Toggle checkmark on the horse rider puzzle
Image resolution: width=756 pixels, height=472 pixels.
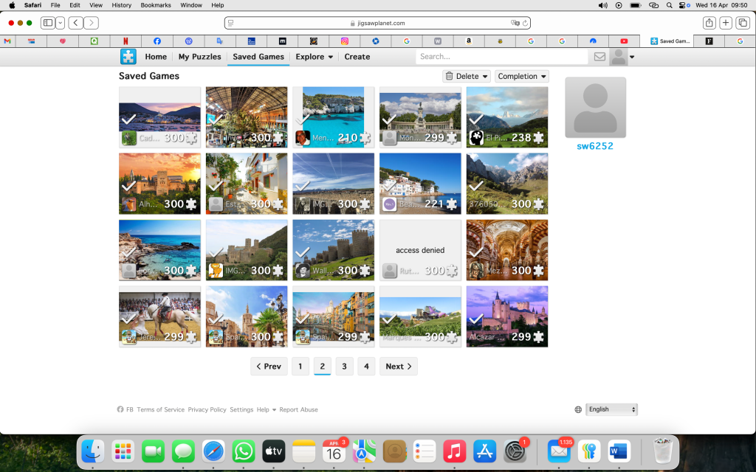tap(128, 319)
